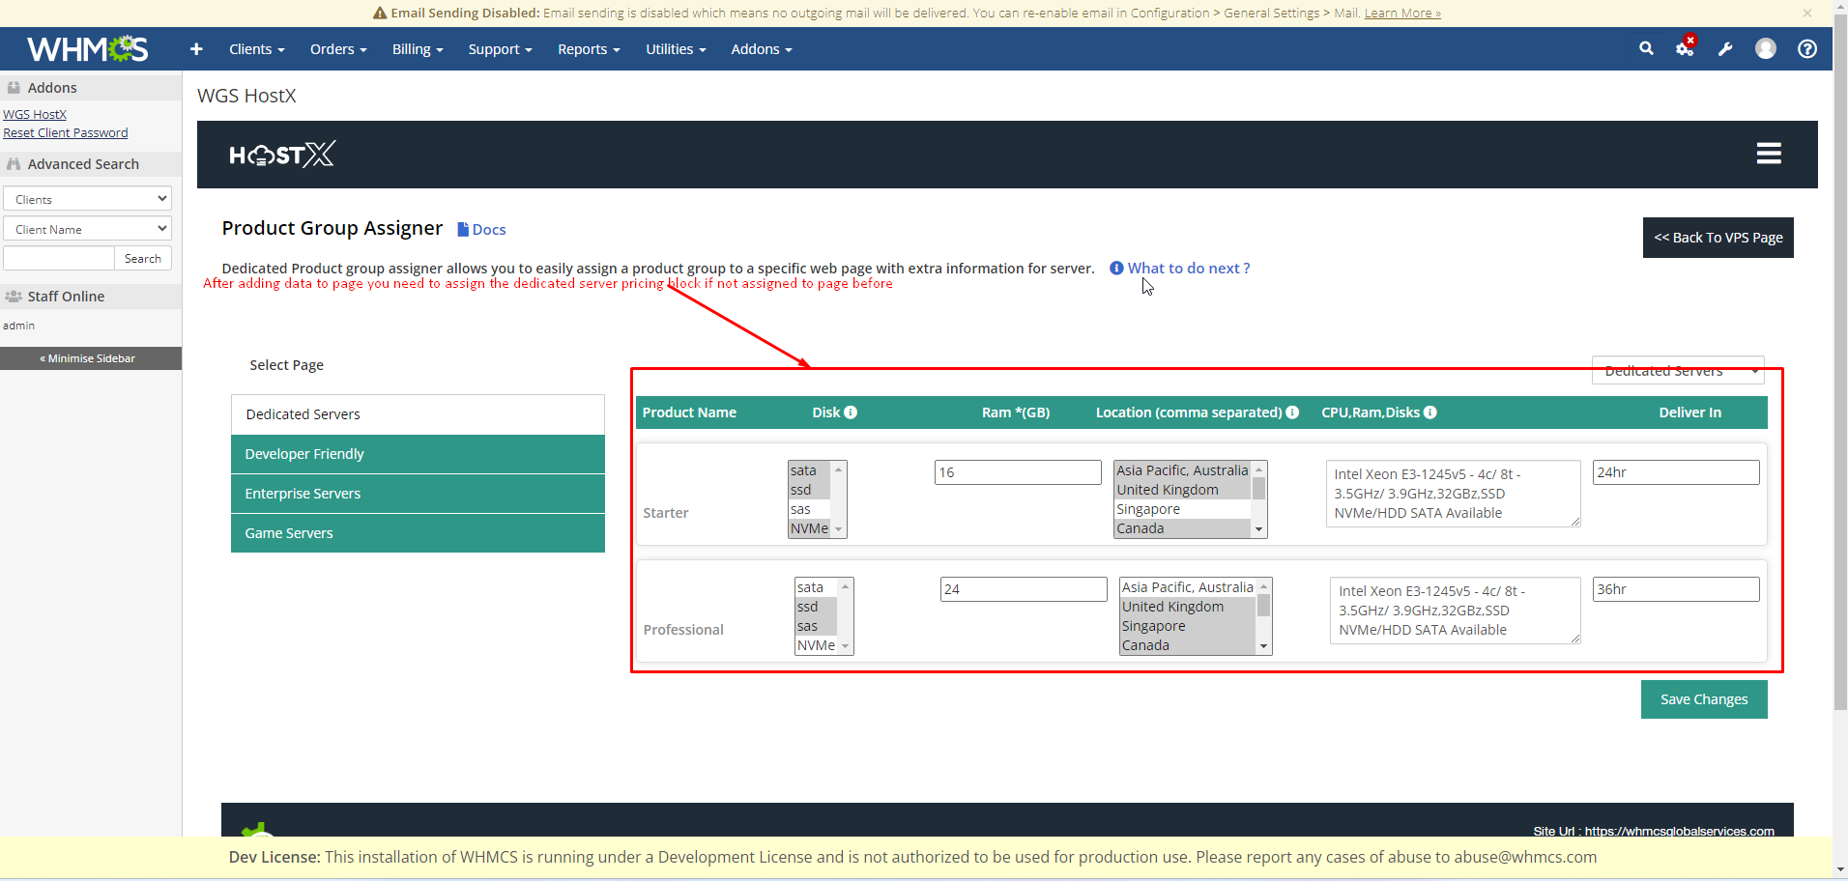Open the Utilities menu
The image size is (1848, 881).
pos(675,49)
